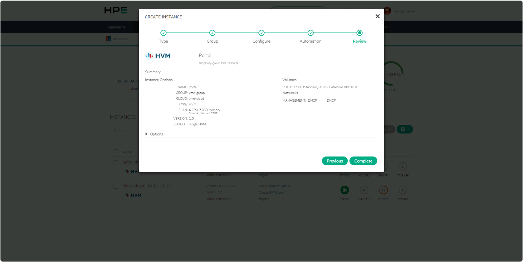Close the Create Instance dialog

point(378,17)
